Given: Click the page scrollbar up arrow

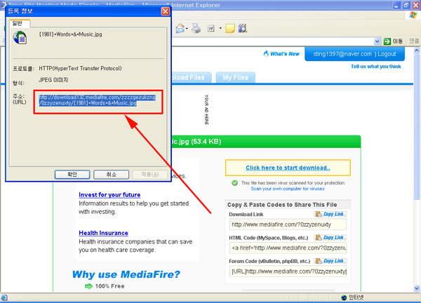Looking at the screenshot, I should (x=416, y=50).
